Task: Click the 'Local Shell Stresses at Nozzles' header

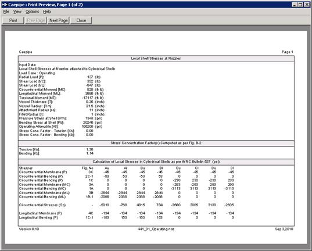Action: pyautogui.click(x=156, y=59)
